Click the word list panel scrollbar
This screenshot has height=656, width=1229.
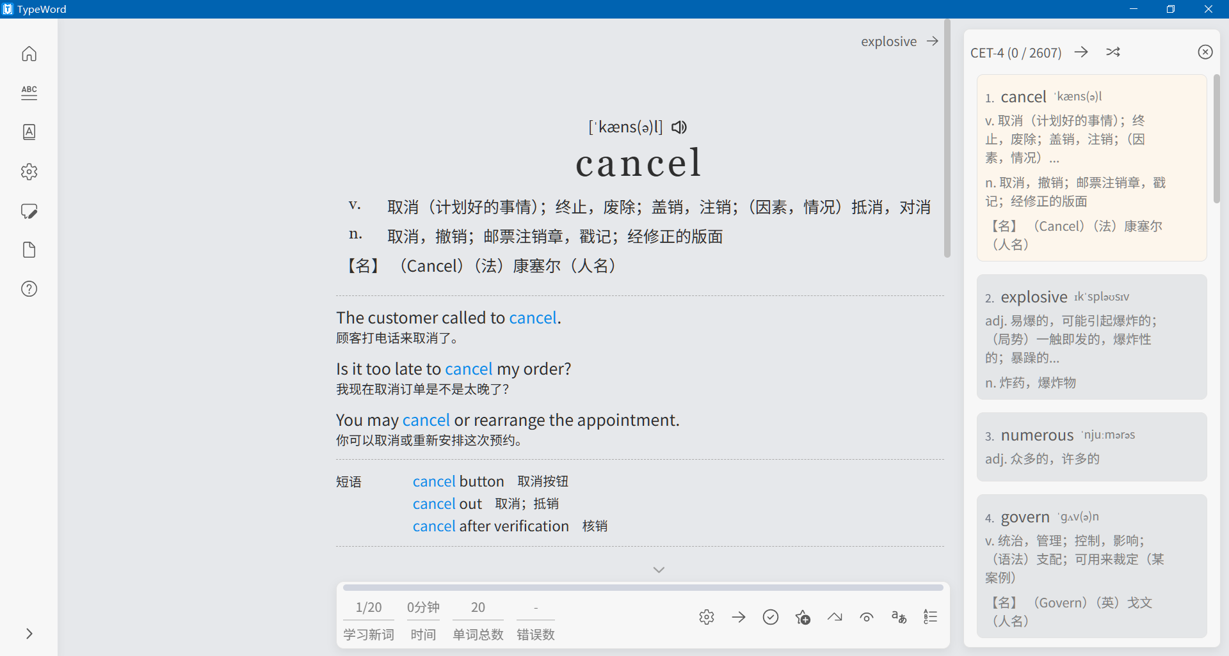point(1216,139)
